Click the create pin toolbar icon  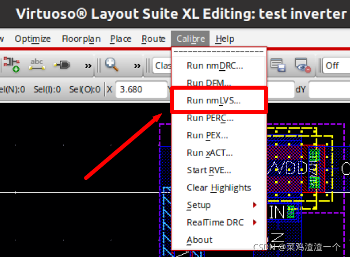tap(62, 65)
